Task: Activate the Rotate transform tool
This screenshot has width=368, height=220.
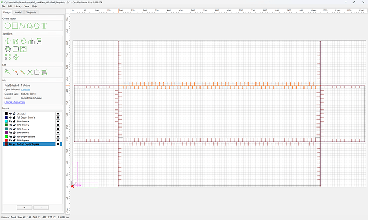Action: point(23,41)
